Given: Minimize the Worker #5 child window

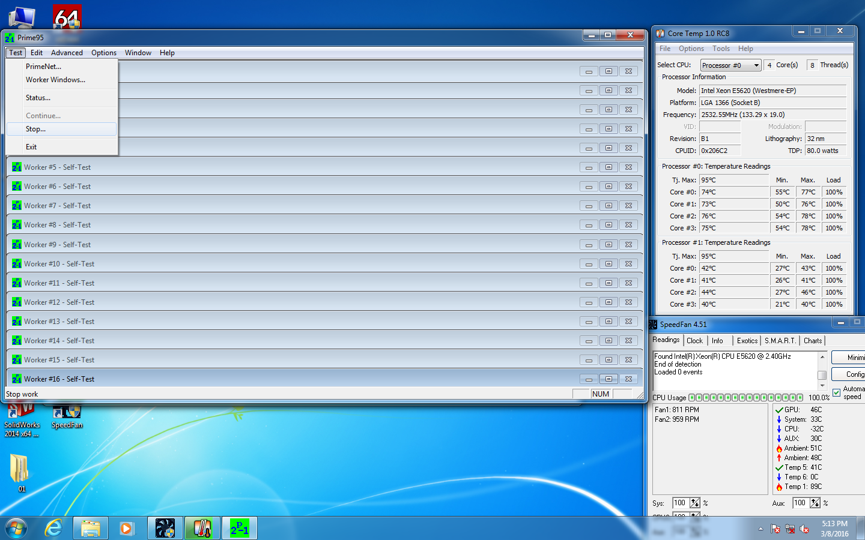Looking at the screenshot, I should pyautogui.click(x=589, y=167).
